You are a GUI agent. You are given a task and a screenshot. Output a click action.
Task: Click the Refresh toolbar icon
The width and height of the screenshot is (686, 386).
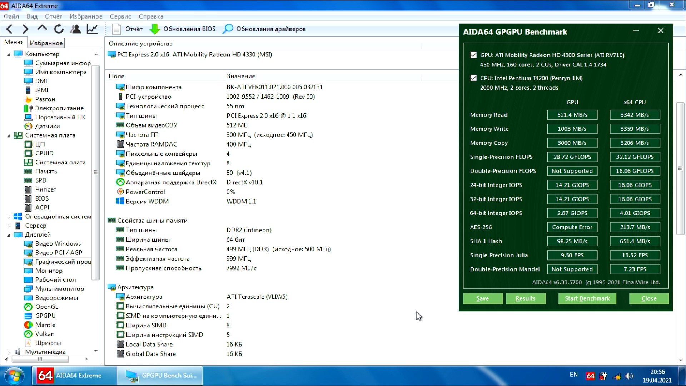(59, 29)
